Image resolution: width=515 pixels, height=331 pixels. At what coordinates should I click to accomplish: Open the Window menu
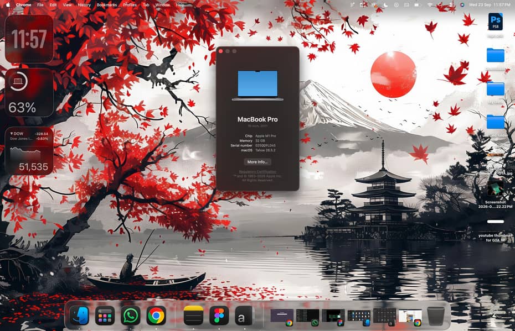click(x=162, y=5)
